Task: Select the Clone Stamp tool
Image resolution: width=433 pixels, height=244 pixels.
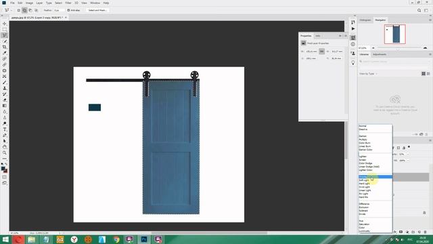Action: click(5, 88)
